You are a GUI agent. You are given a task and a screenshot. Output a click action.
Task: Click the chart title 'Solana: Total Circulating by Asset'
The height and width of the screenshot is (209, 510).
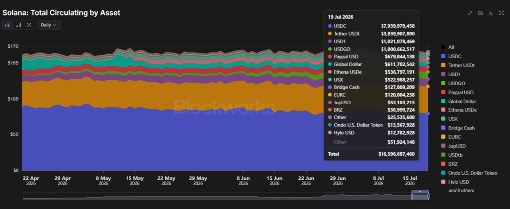click(61, 13)
